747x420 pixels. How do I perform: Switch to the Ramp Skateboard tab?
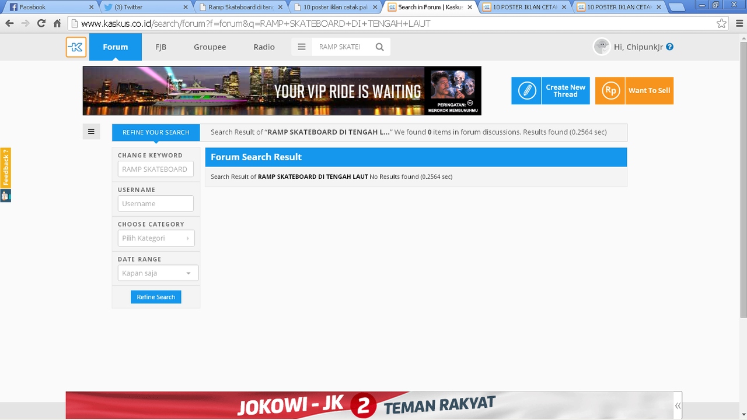coord(239,8)
